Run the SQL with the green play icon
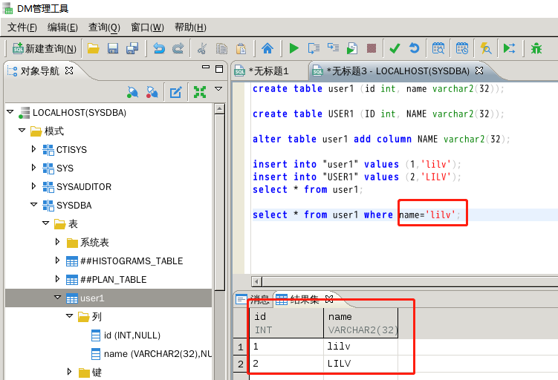 point(294,48)
